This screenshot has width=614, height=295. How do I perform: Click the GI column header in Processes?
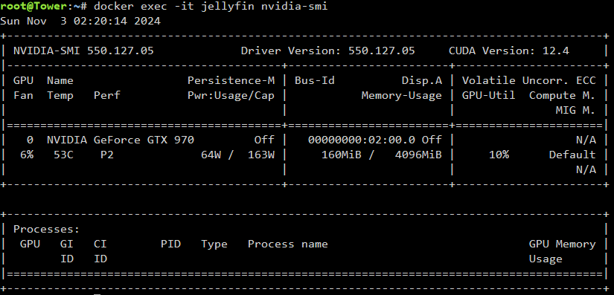point(67,244)
